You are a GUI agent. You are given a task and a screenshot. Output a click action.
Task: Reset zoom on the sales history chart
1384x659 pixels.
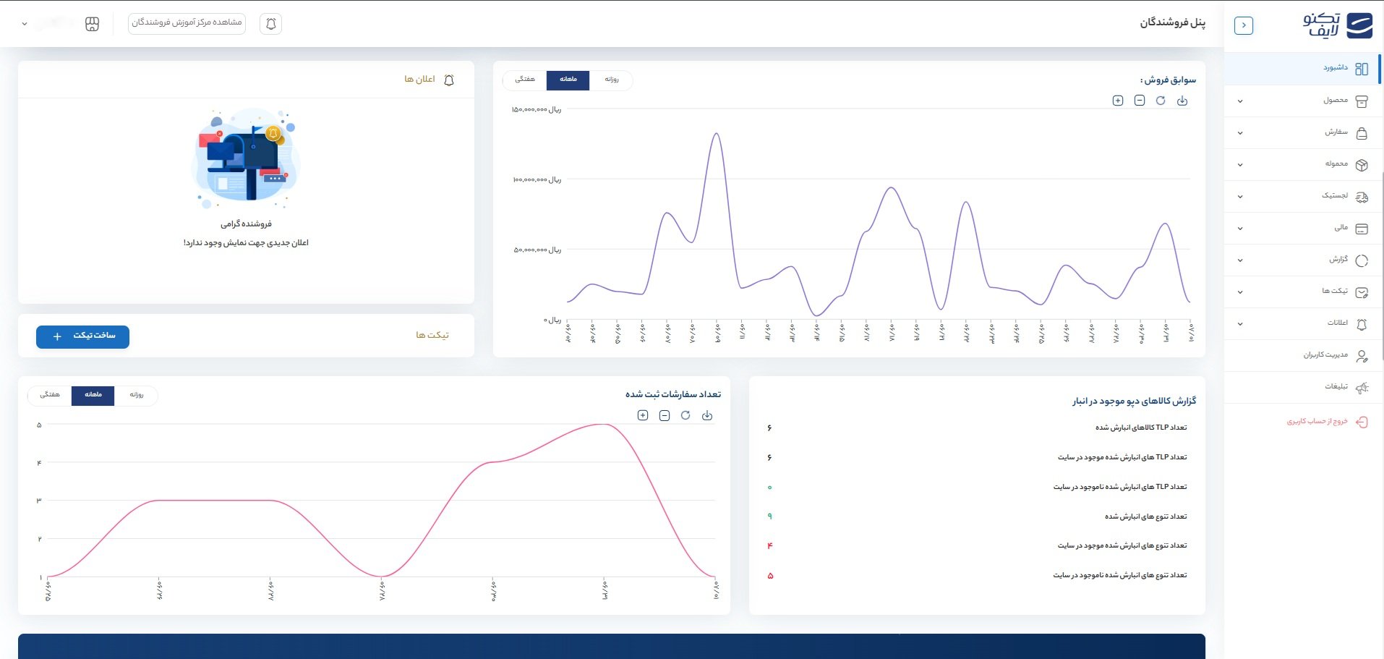click(1161, 101)
